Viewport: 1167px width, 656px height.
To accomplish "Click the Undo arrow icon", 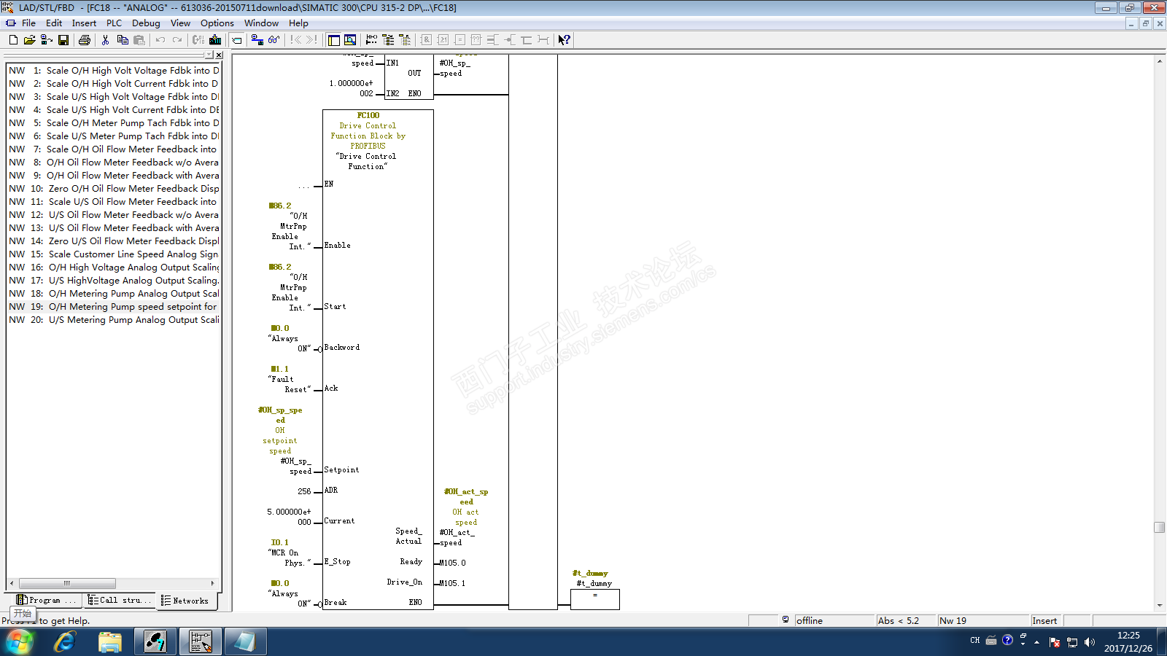I will [x=160, y=40].
